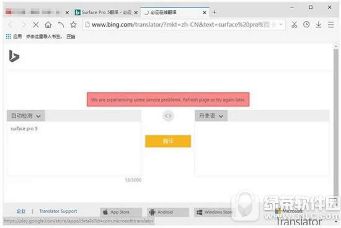Bookmark this page with the star icon
The height and width of the screenshot is (228, 341).
[73, 25]
